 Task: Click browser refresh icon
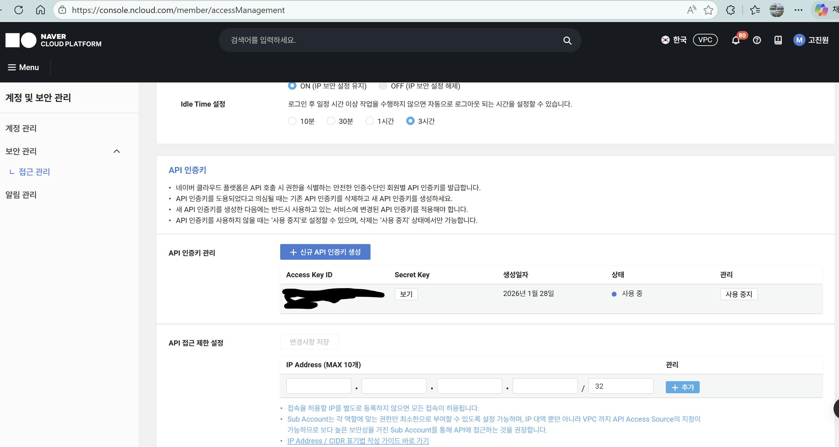click(x=19, y=10)
